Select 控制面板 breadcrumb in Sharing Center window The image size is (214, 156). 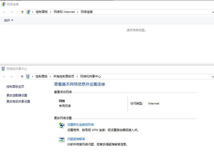[41, 76]
